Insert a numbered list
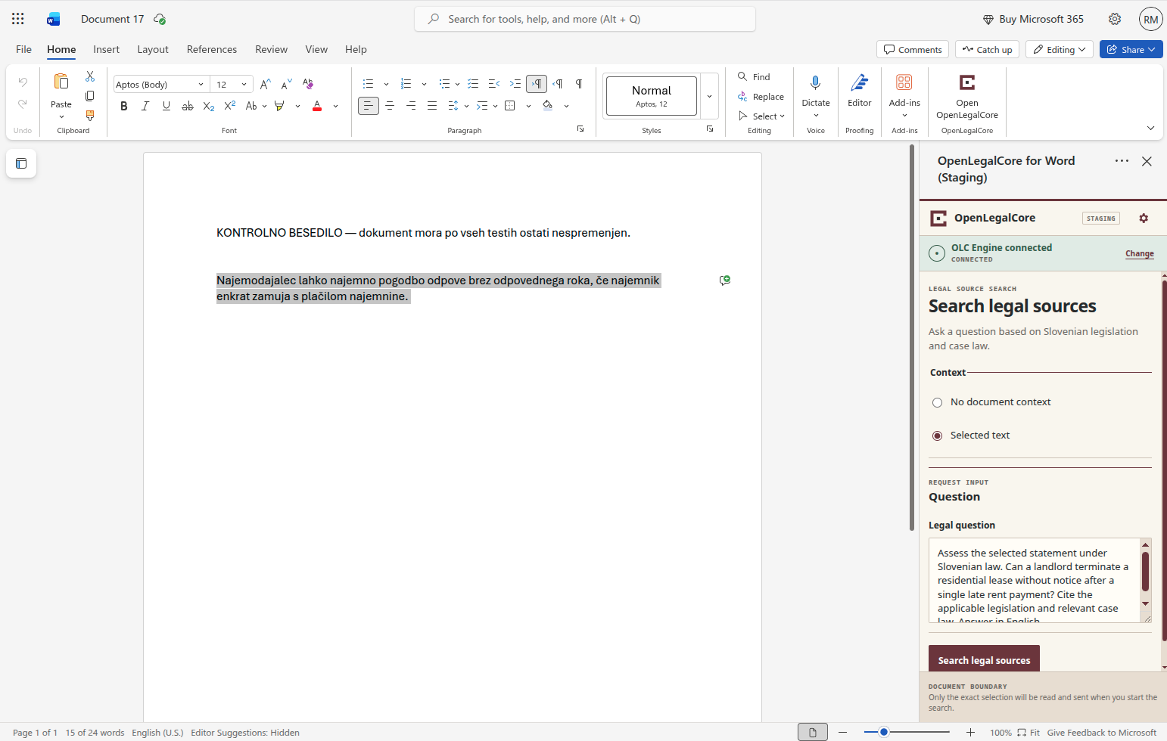The image size is (1167, 741). pyautogui.click(x=406, y=84)
